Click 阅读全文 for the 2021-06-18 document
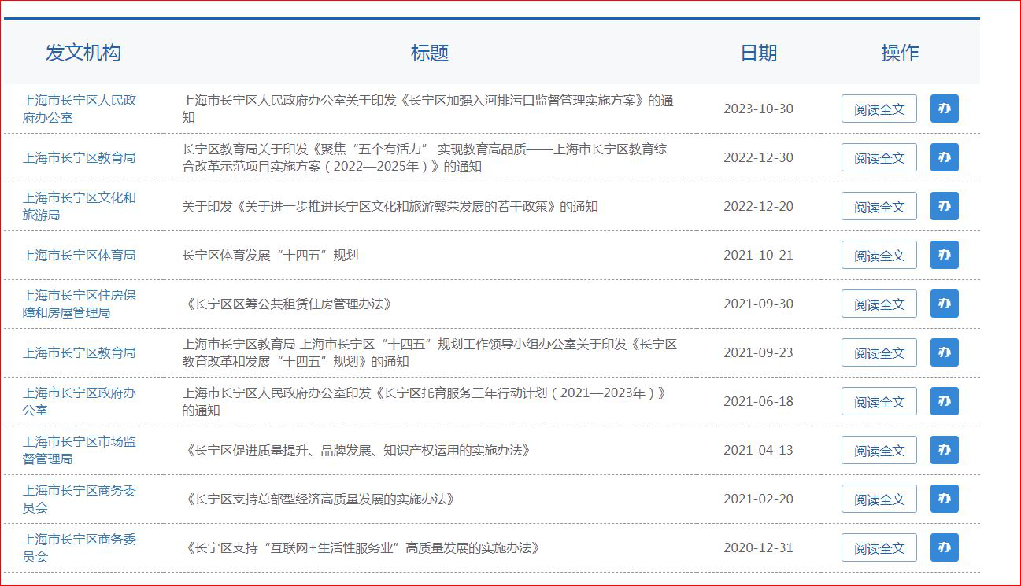The width and height of the screenshot is (1021, 586). (x=879, y=401)
